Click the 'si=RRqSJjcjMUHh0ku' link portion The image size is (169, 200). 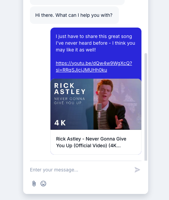click(x=81, y=70)
